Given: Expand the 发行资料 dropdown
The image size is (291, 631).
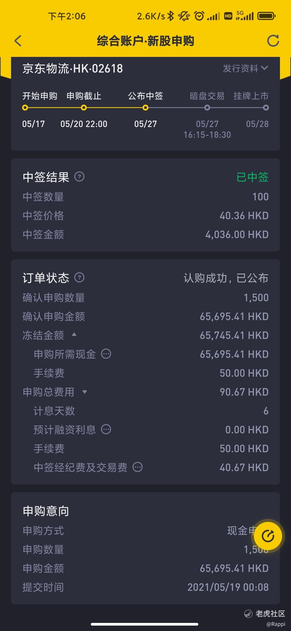Looking at the screenshot, I should (x=245, y=68).
